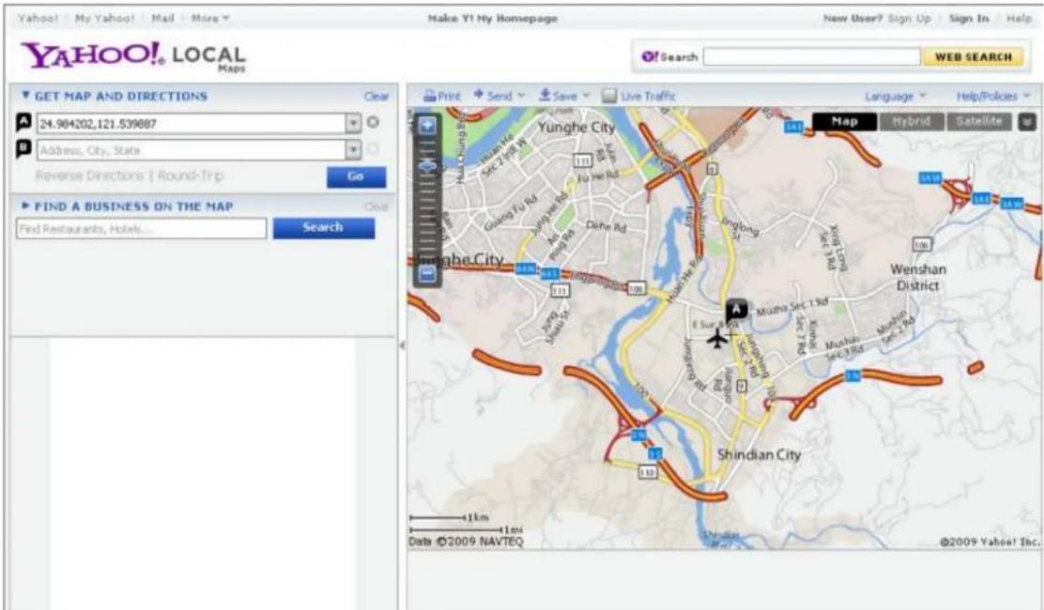This screenshot has height=610, width=1044.
Task: Expand the Save dropdown arrow
Action: coord(587,96)
